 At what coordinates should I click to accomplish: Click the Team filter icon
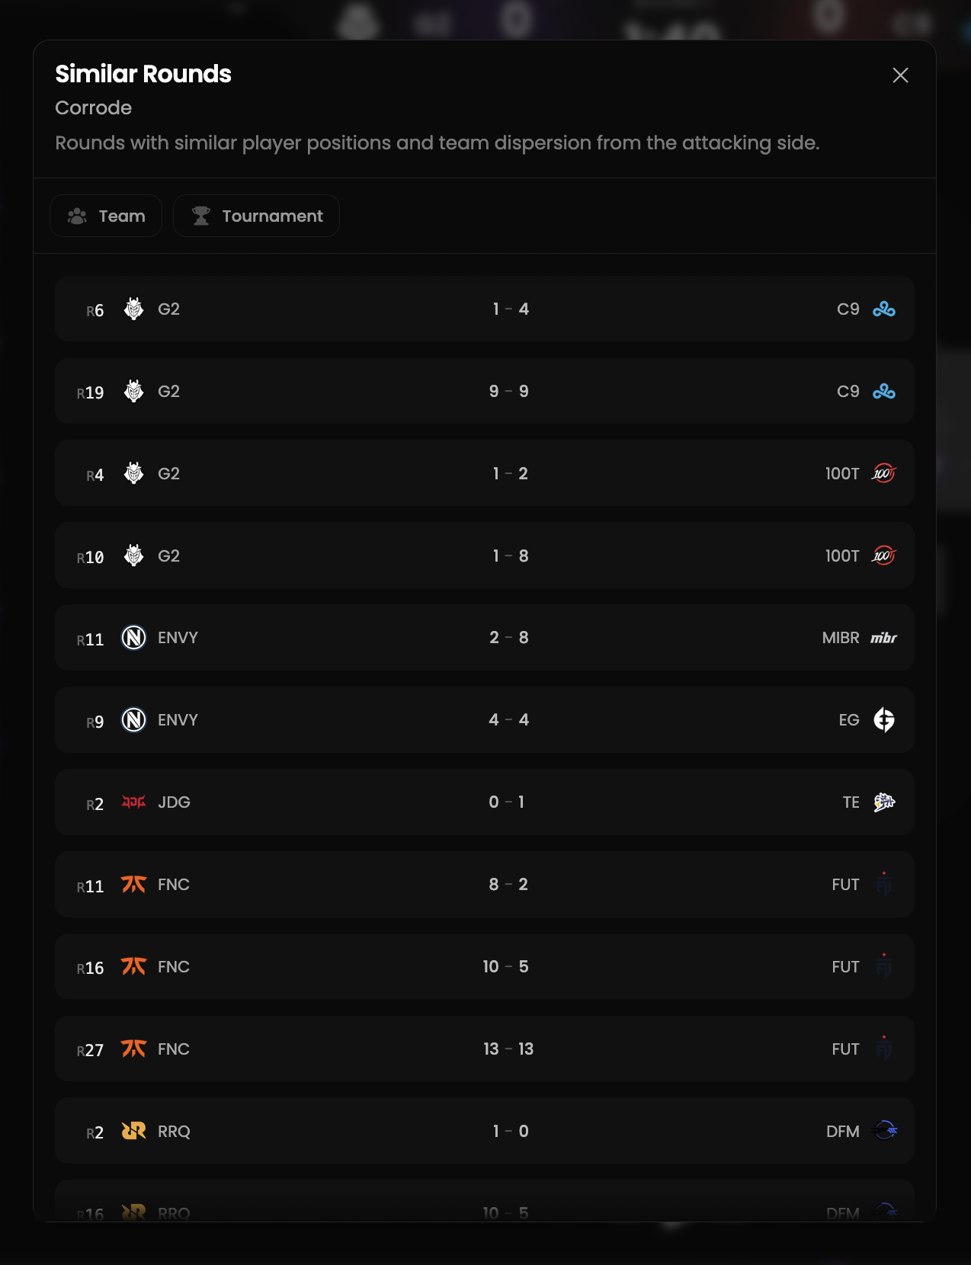pyautogui.click(x=75, y=216)
